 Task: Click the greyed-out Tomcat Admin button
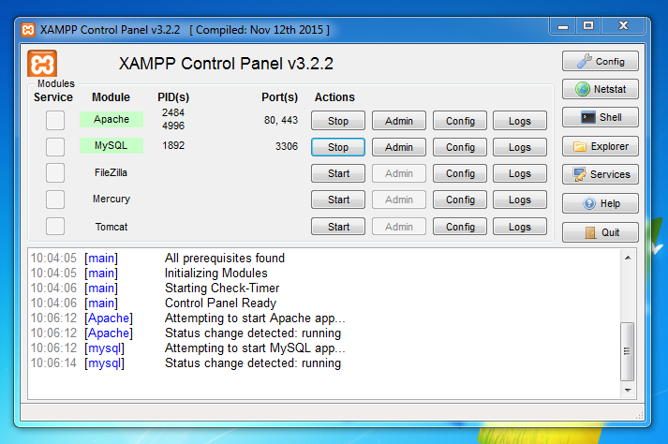(399, 227)
